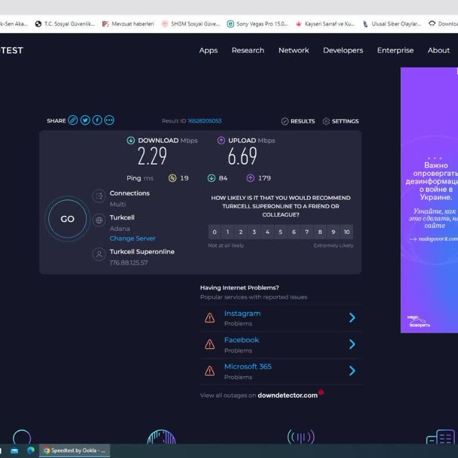This screenshot has width=458, height=458.
Task: Open the Developers menu
Action: [x=343, y=50]
